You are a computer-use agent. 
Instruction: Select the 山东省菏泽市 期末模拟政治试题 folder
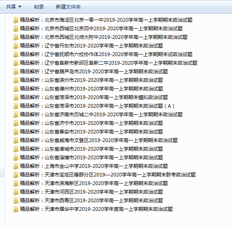click(94, 97)
